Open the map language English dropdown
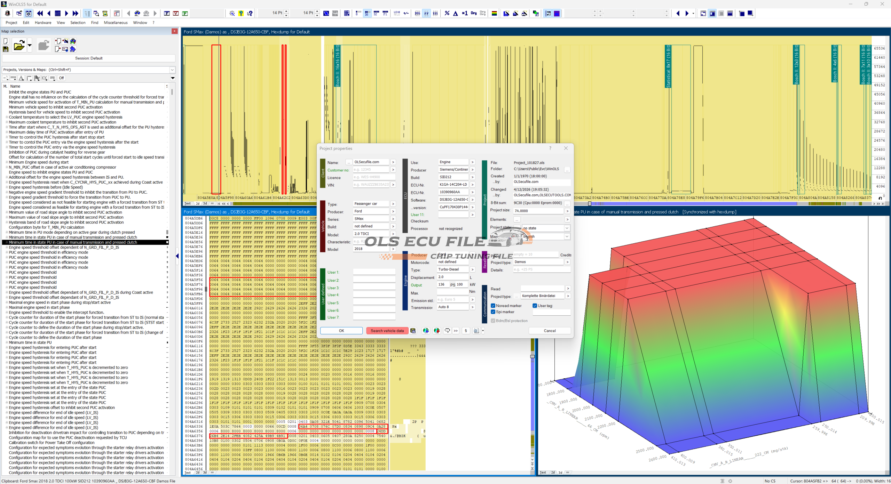891x484 pixels. click(x=567, y=236)
